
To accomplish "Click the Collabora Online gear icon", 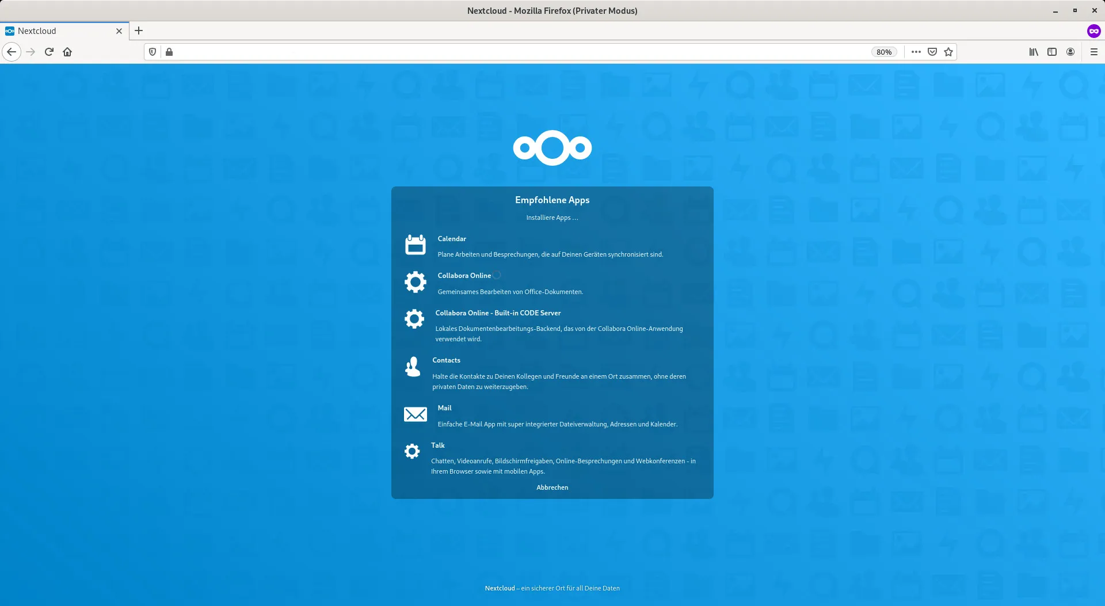I will [x=415, y=282].
